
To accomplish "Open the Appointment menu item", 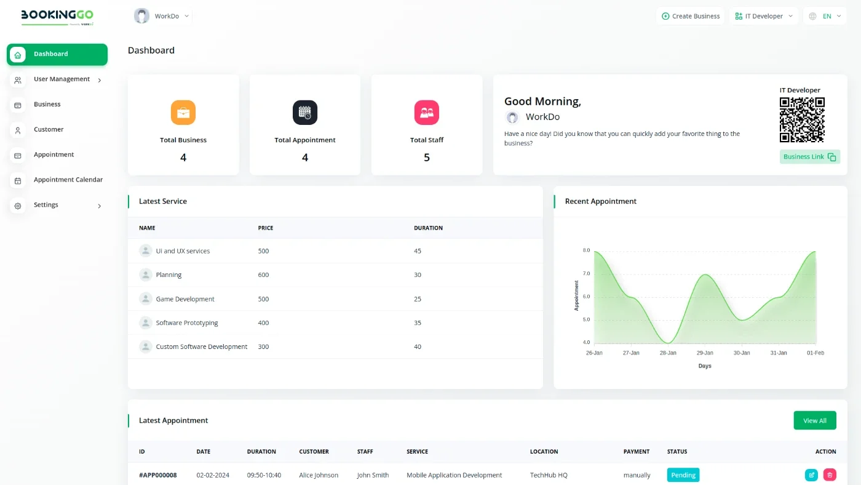I will click(x=54, y=155).
